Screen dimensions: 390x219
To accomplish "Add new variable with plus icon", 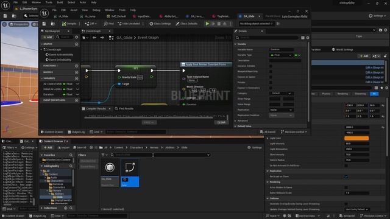I will tap(76, 78).
